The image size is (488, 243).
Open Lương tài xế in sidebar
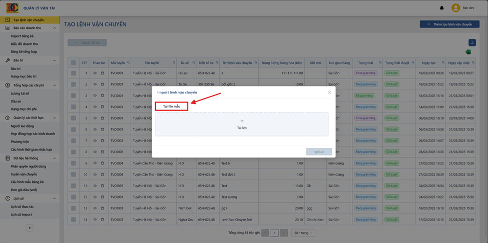20,93
